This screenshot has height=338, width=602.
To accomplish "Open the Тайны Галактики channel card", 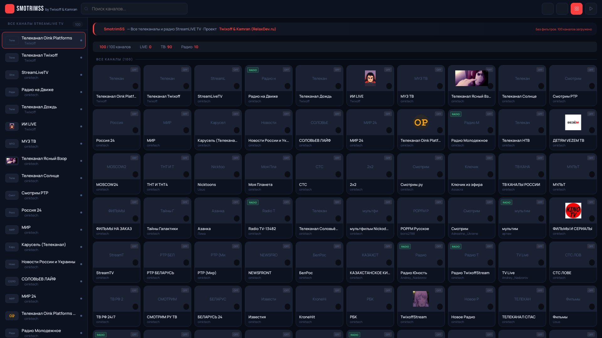I will point(167,218).
